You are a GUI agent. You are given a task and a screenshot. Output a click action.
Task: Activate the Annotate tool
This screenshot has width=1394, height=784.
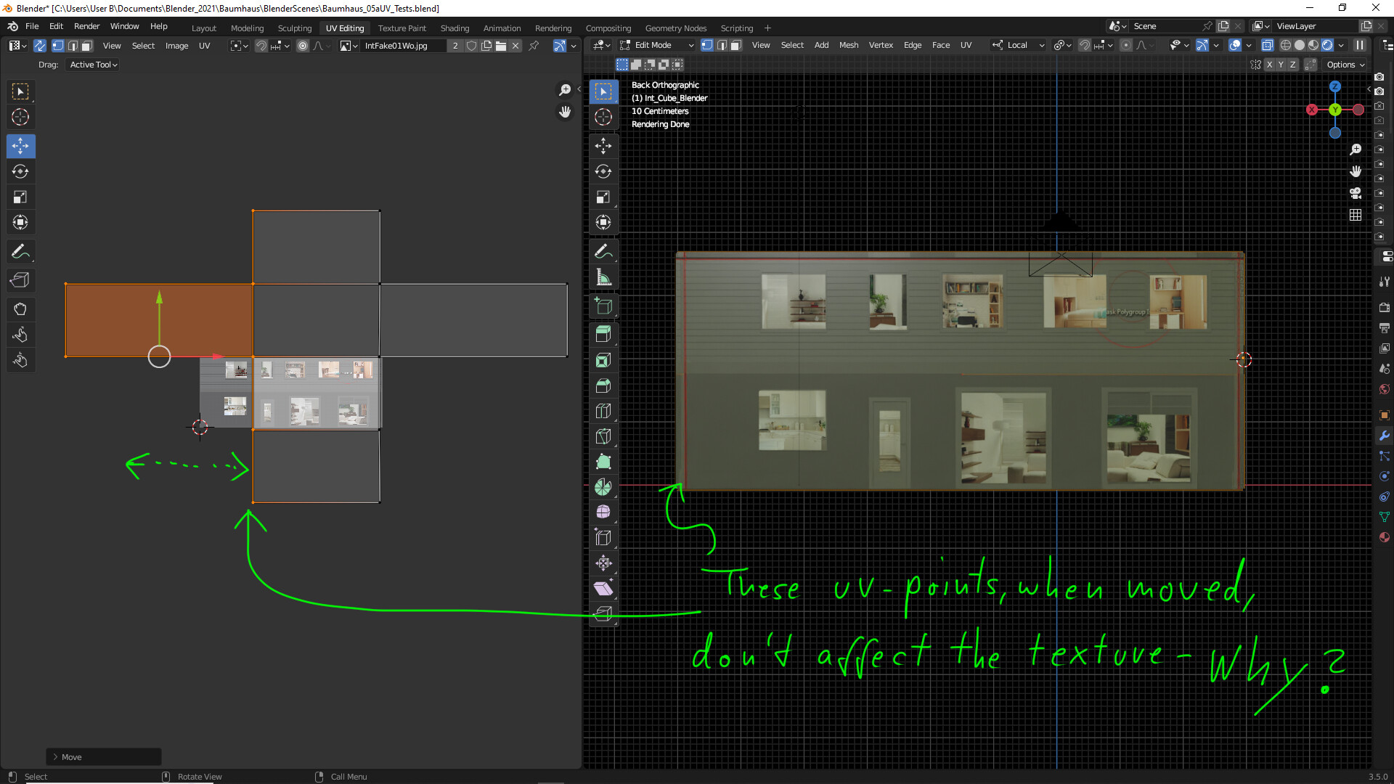coord(20,251)
